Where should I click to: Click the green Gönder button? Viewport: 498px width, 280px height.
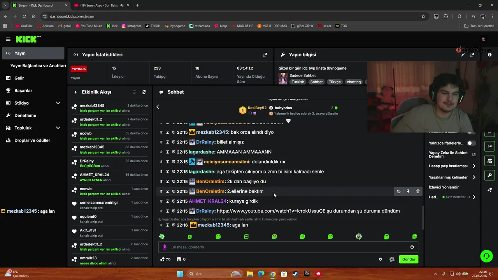click(x=409, y=259)
